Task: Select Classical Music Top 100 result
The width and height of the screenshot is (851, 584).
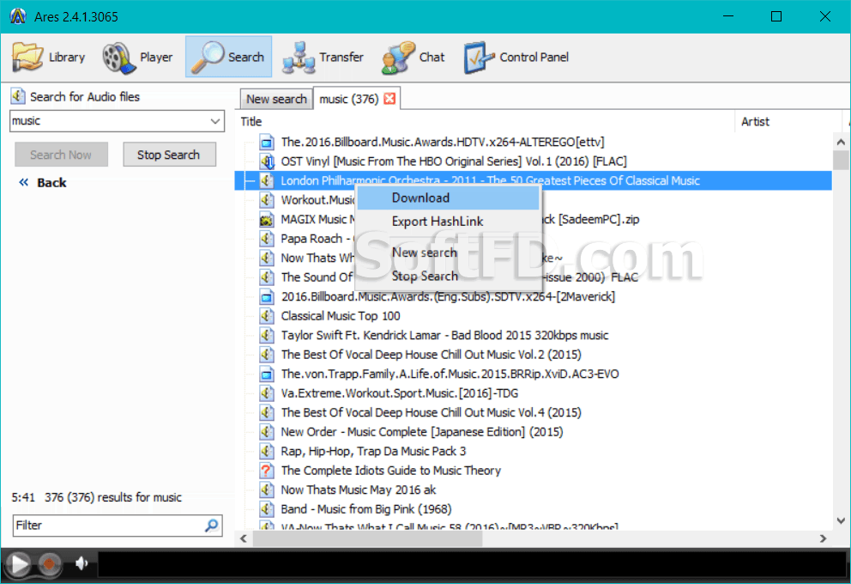Action: (341, 316)
